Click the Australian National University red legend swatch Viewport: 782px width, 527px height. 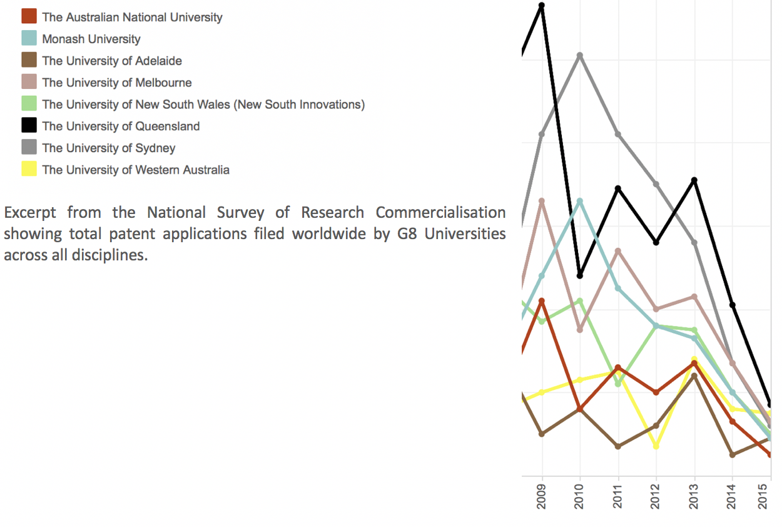tap(29, 17)
